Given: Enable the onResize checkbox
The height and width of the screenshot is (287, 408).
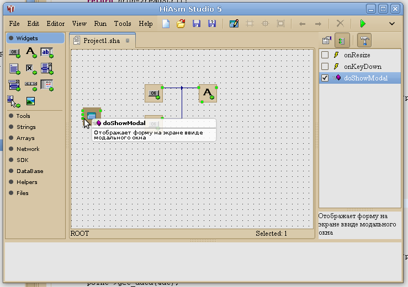Looking at the screenshot, I should (x=325, y=55).
